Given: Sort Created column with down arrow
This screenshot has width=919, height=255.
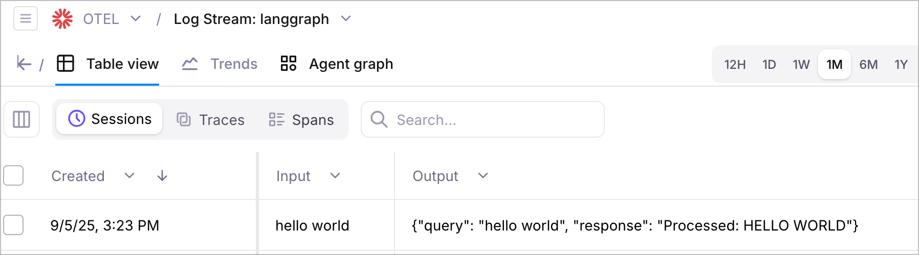Looking at the screenshot, I should click(162, 176).
